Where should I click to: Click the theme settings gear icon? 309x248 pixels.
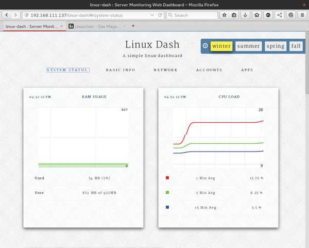[x=205, y=46]
